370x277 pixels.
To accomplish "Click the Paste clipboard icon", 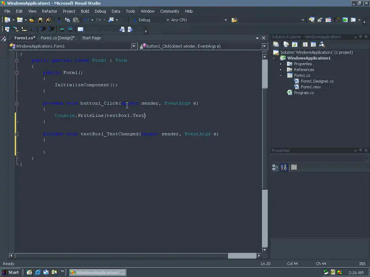I will coord(76,20).
